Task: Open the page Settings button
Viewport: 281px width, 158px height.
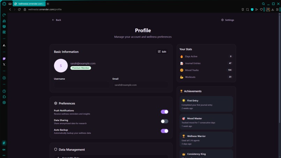Action: pos(227,20)
